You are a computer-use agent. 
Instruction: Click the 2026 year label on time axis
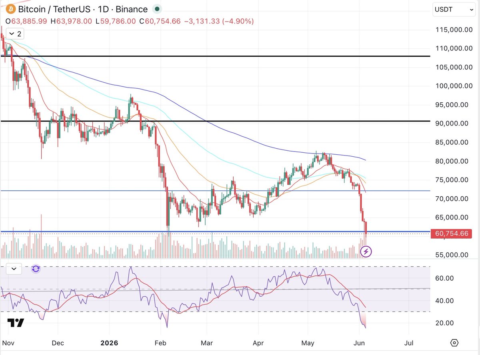click(x=109, y=343)
